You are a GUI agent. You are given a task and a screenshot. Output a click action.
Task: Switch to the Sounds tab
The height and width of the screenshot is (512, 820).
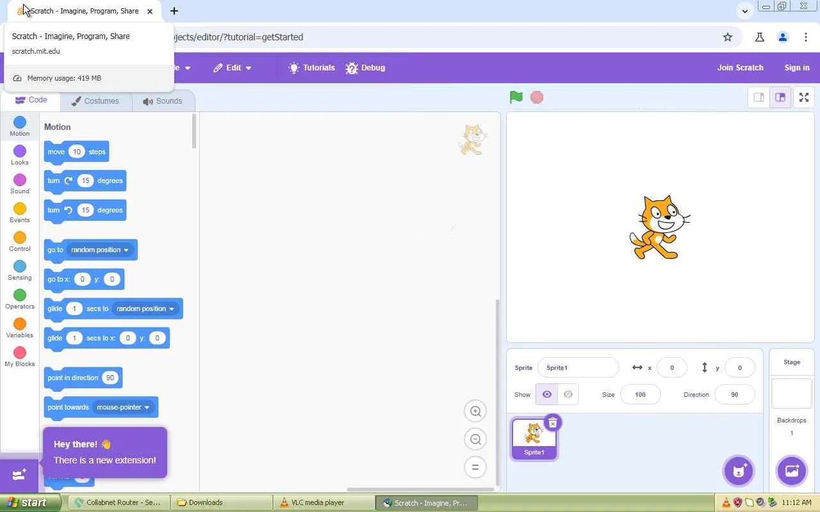pos(163,101)
